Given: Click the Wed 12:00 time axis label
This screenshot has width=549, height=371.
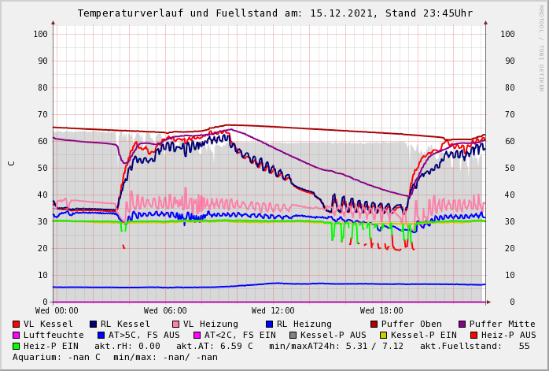Looking at the screenshot, I should 273,311.
